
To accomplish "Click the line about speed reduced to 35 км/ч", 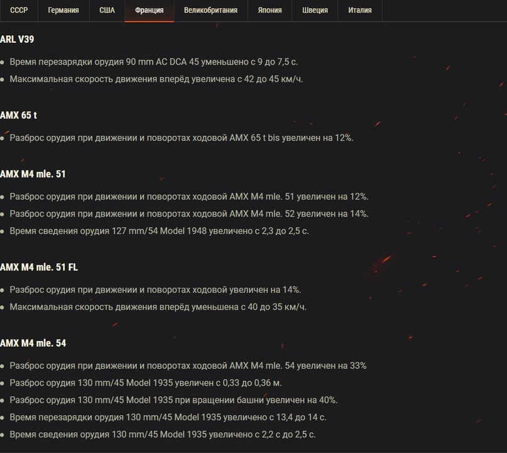I will point(158,307).
